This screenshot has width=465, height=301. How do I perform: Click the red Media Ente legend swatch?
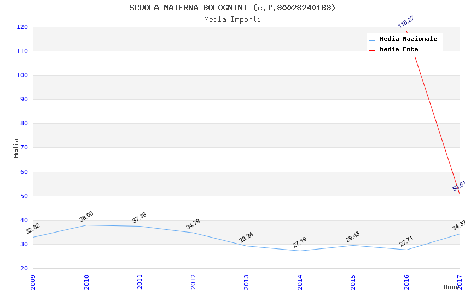[372, 51]
